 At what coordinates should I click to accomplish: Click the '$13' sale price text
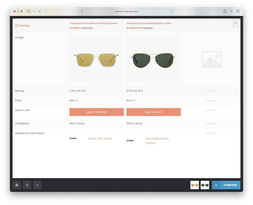point(133,100)
